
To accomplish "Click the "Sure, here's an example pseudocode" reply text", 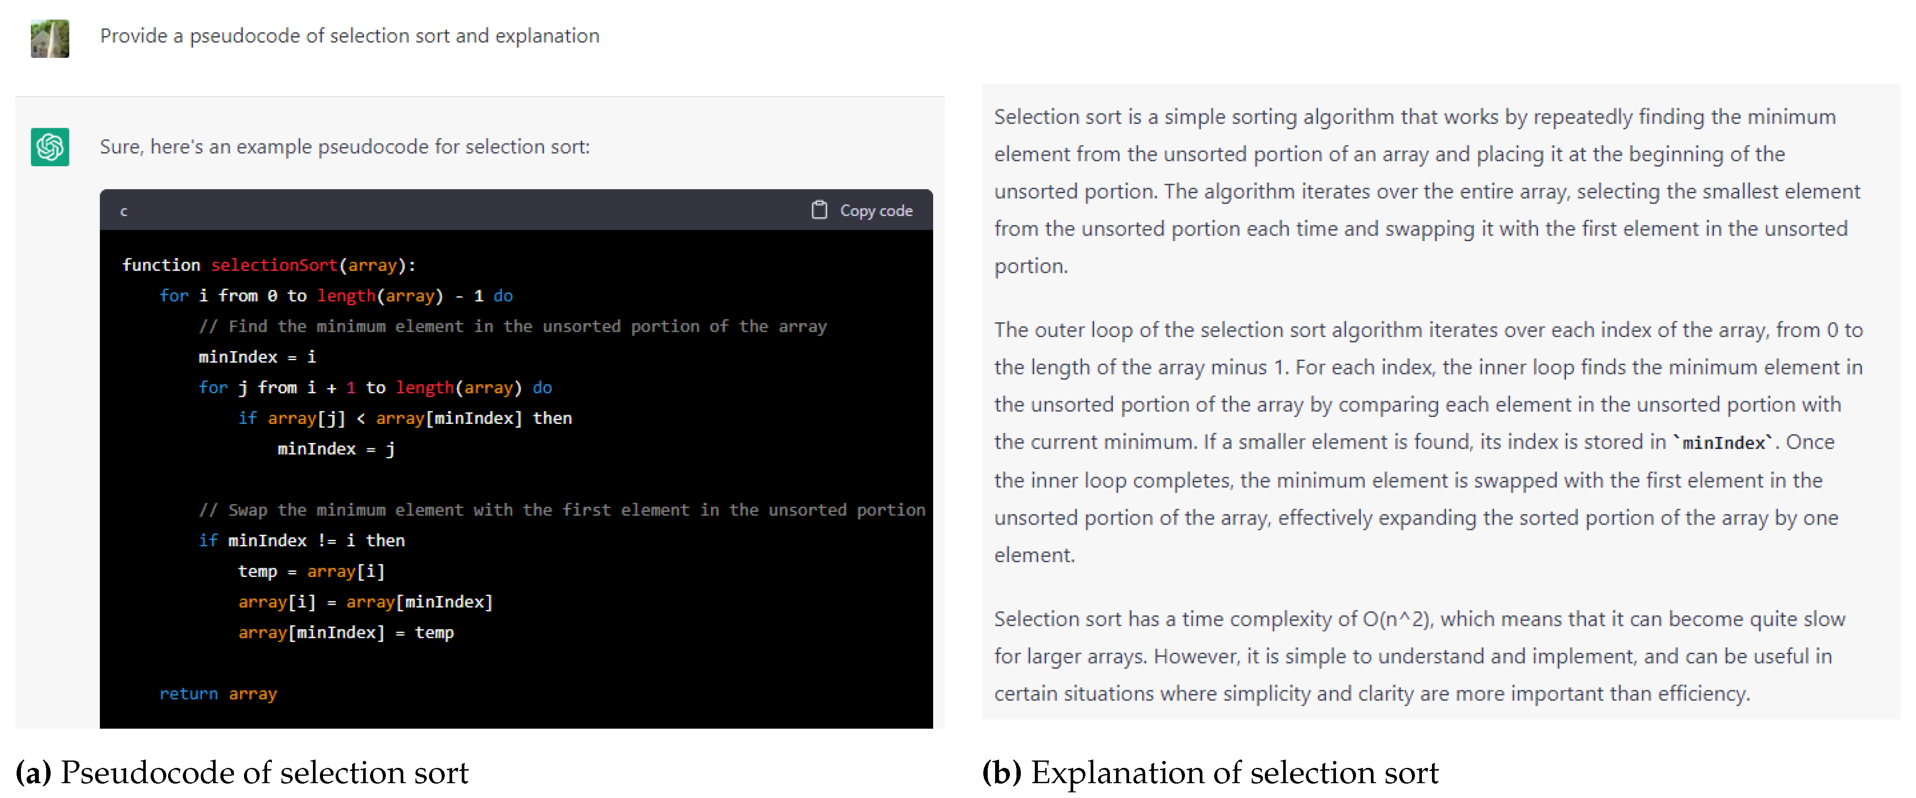I will [x=344, y=147].
